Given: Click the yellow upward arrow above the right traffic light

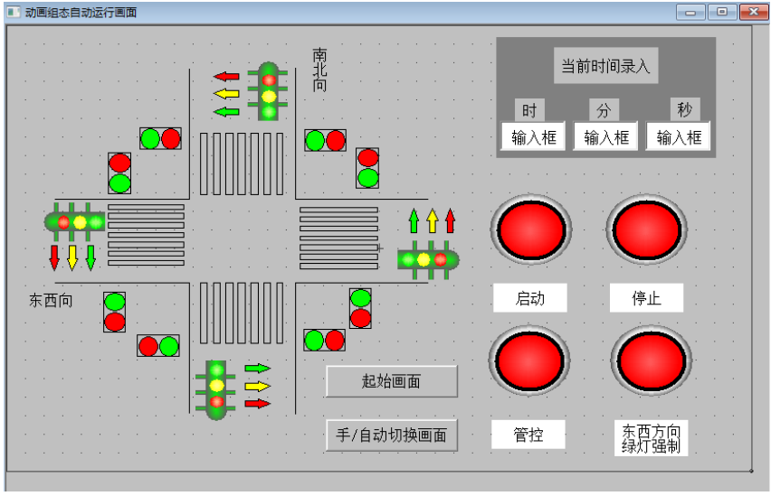Looking at the screenshot, I should [x=433, y=221].
